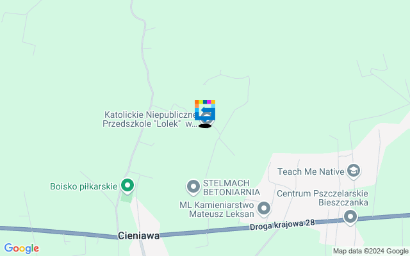
Task: Click the Boisko piłkarskie text label
Action: point(84,186)
